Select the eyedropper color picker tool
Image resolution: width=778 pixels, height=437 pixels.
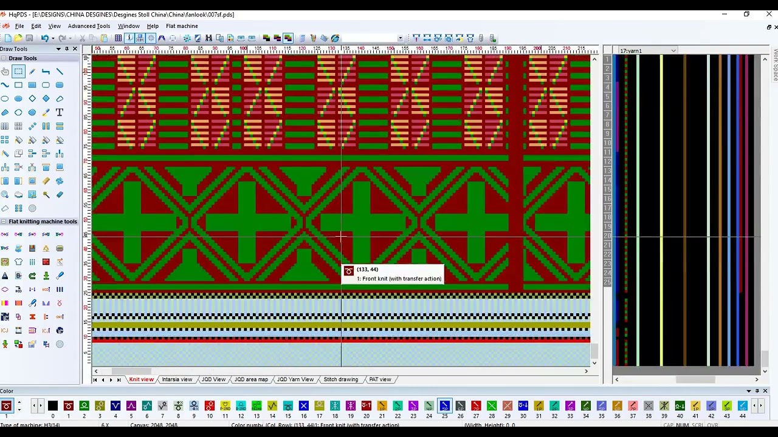tap(46, 112)
